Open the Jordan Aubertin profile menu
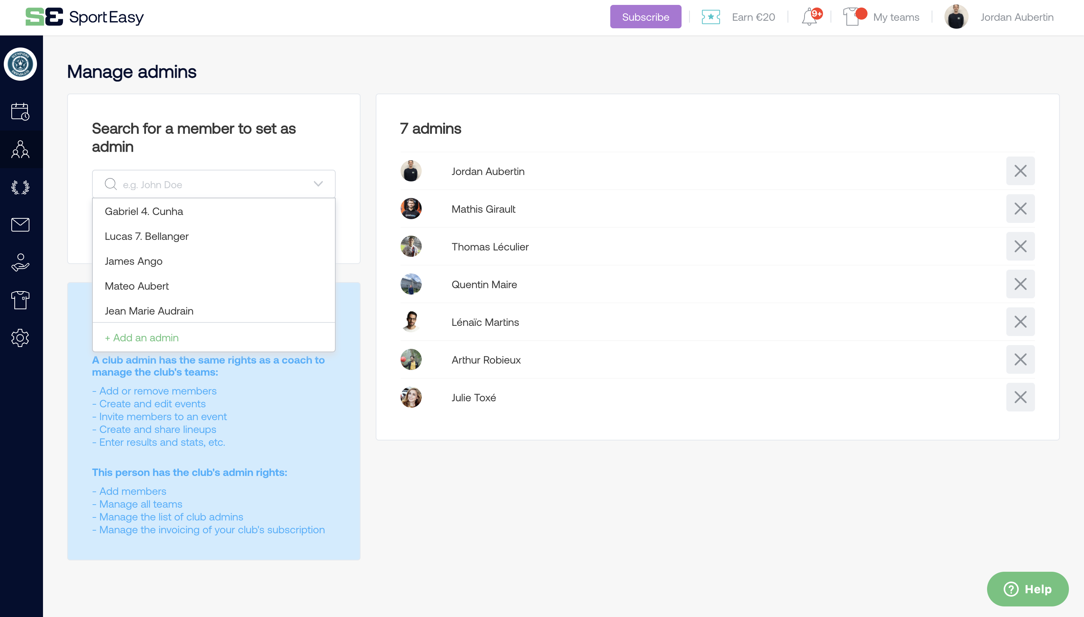Screen dimensions: 1084x617 (1016, 17)
